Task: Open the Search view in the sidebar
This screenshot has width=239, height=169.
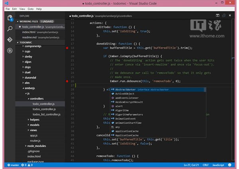Action: [10, 29]
